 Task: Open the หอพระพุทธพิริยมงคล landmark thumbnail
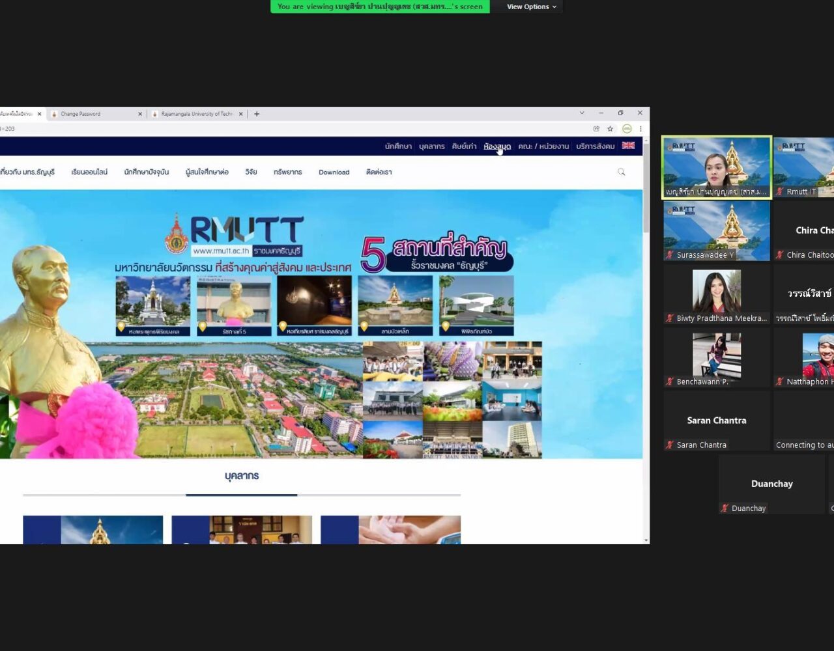click(x=153, y=306)
